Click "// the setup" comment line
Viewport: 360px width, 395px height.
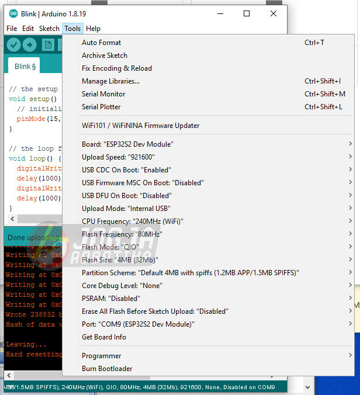click(33, 89)
